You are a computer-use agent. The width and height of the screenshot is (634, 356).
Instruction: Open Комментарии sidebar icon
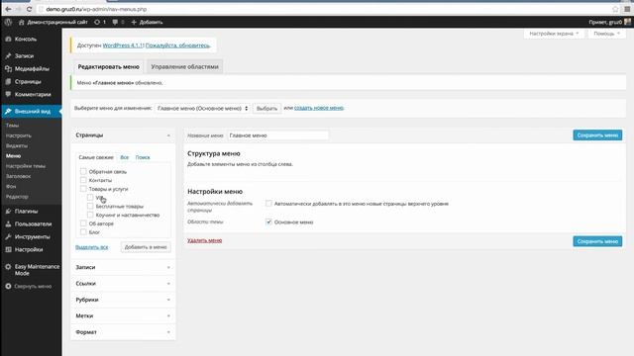(x=8, y=95)
